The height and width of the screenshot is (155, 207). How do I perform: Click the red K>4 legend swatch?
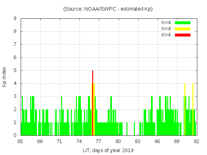point(183,35)
